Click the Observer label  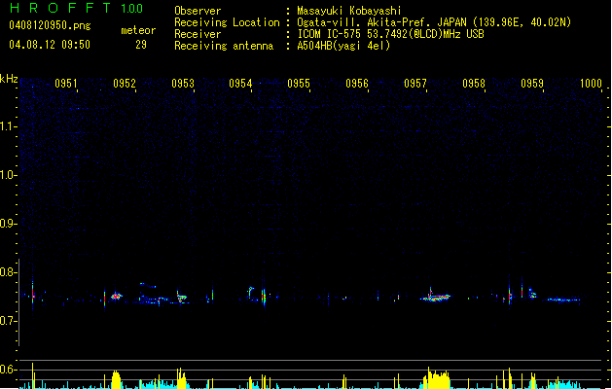click(198, 11)
